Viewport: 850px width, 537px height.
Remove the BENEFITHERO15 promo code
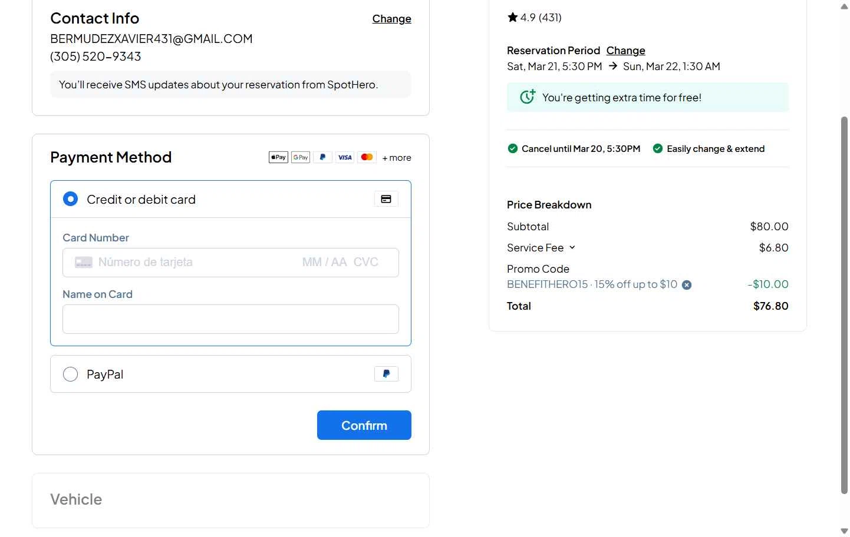point(687,285)
